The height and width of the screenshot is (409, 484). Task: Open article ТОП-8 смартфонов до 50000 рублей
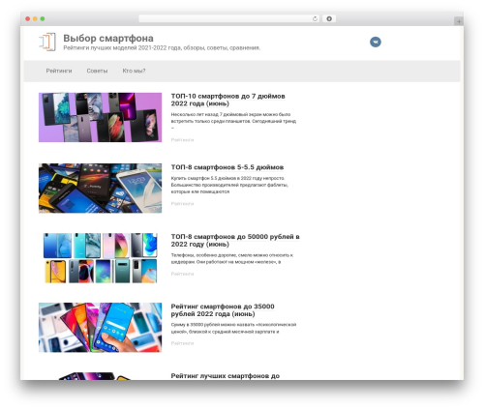tap(235, 240)
